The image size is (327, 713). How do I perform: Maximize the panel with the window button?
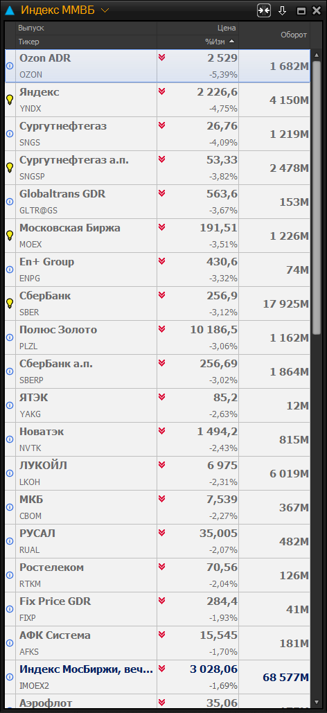click(x=301, y=11)
